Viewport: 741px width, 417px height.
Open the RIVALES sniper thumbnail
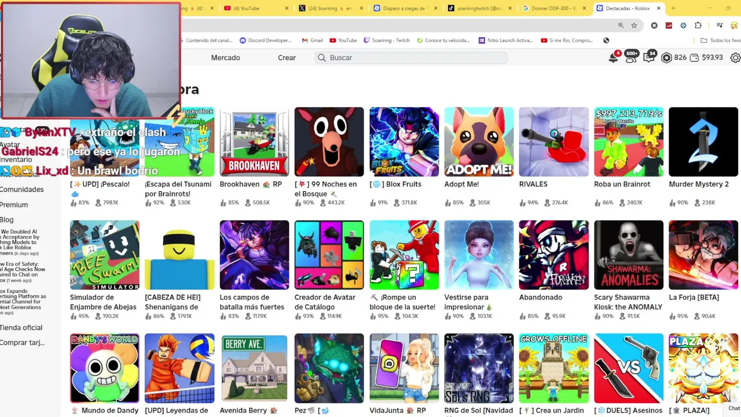[553, 142]
